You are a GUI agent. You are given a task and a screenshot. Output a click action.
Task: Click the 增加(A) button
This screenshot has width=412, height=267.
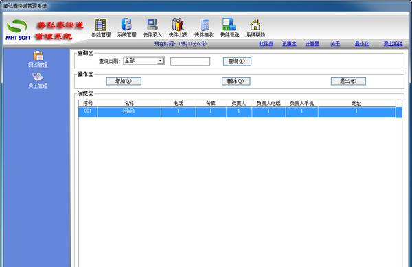[x=124, y=81]
